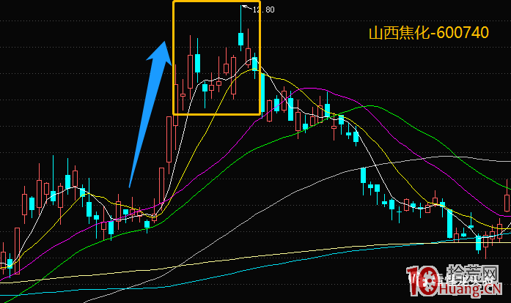Click the red gear number 10 logo
Image resolution: width=511 pixels, height=303 pixels.
point(422,280)
